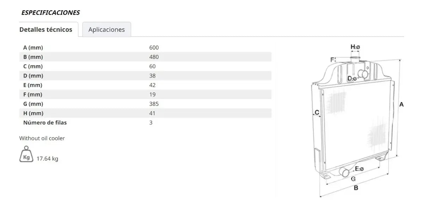This screenshot has height=207, width=423.
Task: Select the G (mm) value 385
Action: [x=154, y=104]
